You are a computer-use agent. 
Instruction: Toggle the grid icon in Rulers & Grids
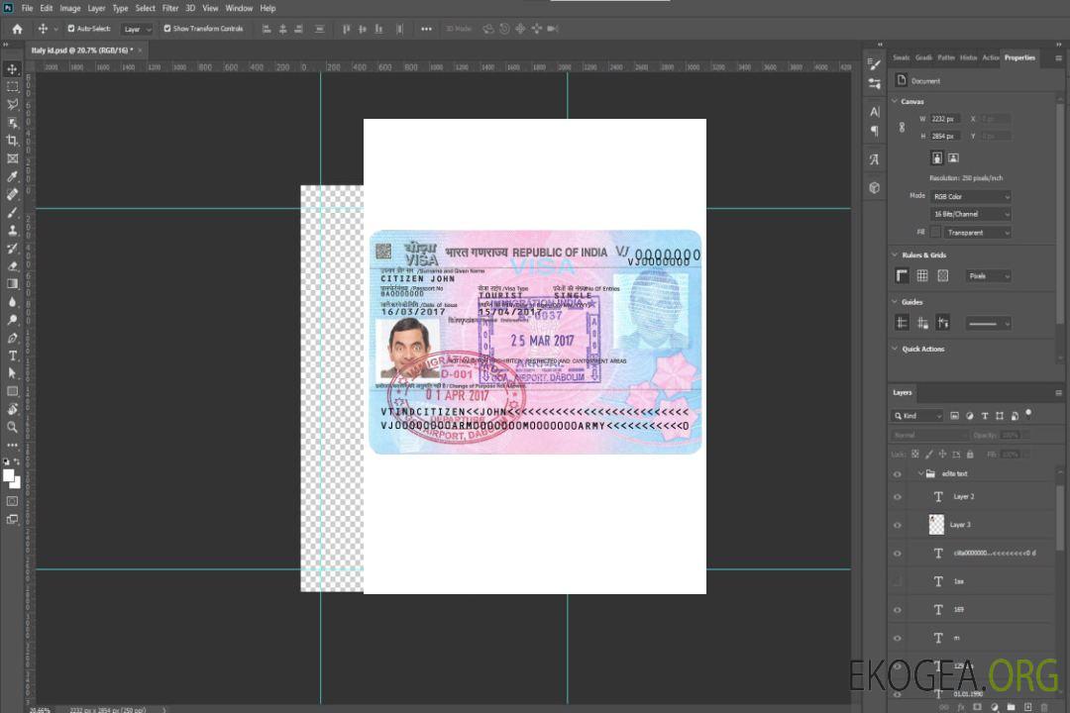tap(922, 275)
